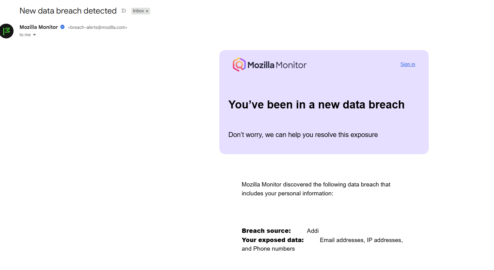The image size is (494, 270).
Task: Click the paragraph starting 'Mozilla Monitor discovered'
Action: coord(316,189)
